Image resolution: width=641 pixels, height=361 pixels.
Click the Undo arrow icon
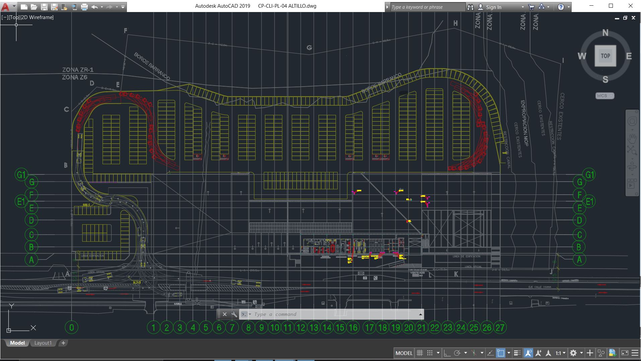click(x=94, y=7)
